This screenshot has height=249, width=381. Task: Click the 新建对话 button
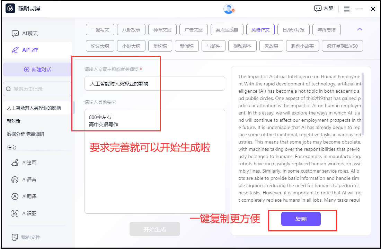37,70
